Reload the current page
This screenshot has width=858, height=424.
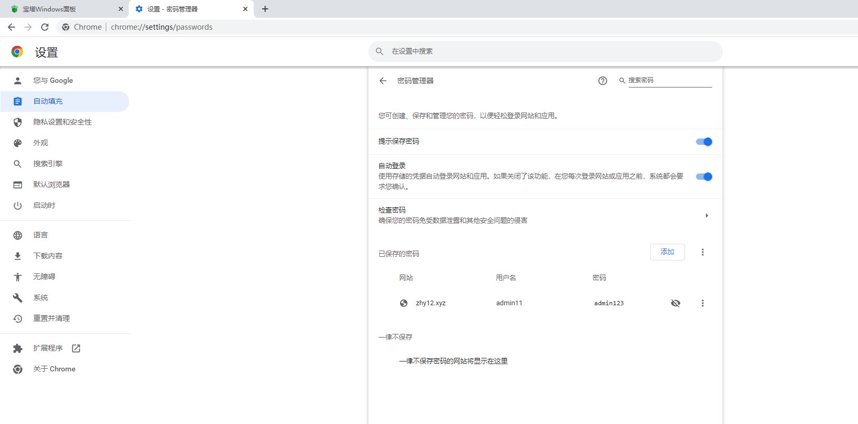pyautogui.click(x=45, y=27)
